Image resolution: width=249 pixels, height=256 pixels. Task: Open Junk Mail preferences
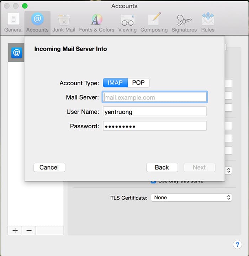64,23
